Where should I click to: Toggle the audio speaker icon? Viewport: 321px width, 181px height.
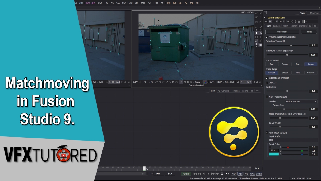pos(227,174)
